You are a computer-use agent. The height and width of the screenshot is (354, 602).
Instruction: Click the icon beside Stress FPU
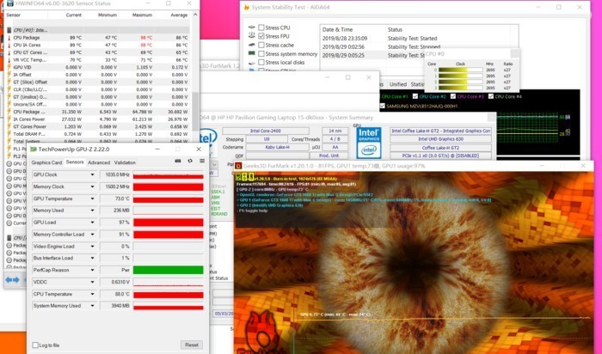point(251,36)
